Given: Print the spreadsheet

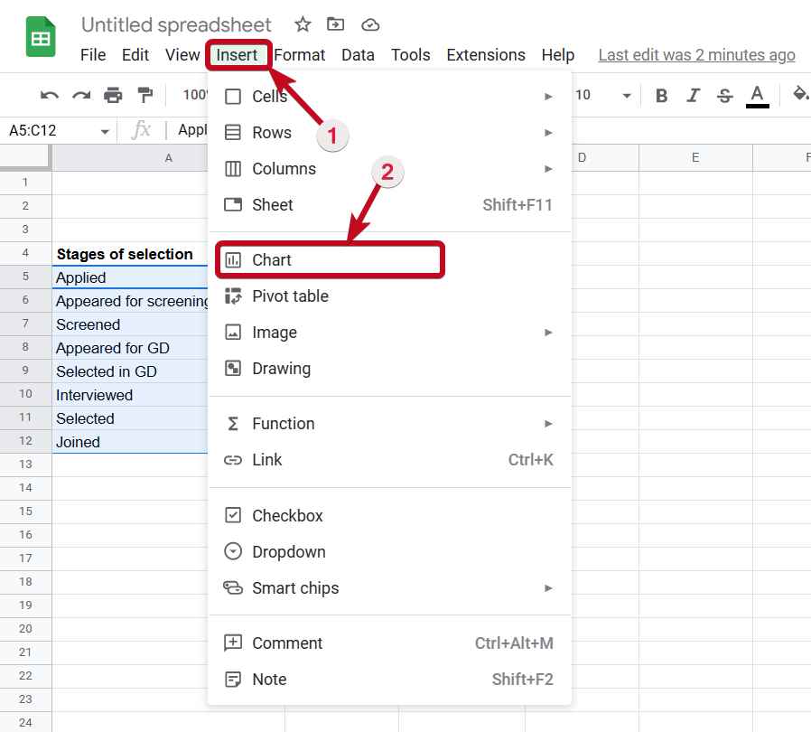Looking at the screenshot, I should coord(113,95).
